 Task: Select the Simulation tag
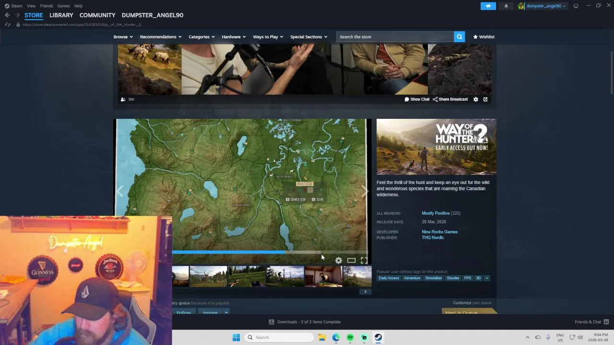433,278
